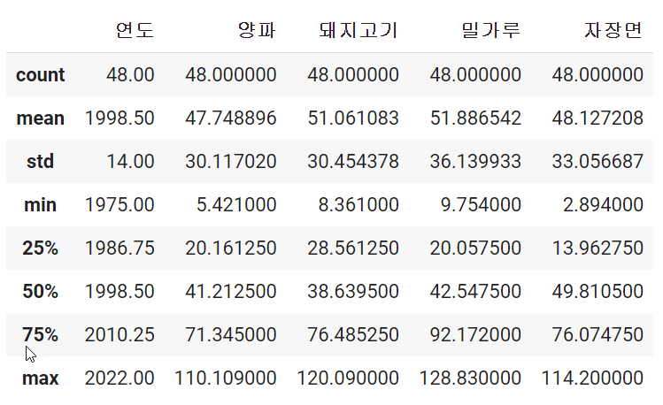Click the value 2010.25
The width and height of the screenshot is (663, 405).
[x=119, y=335]
